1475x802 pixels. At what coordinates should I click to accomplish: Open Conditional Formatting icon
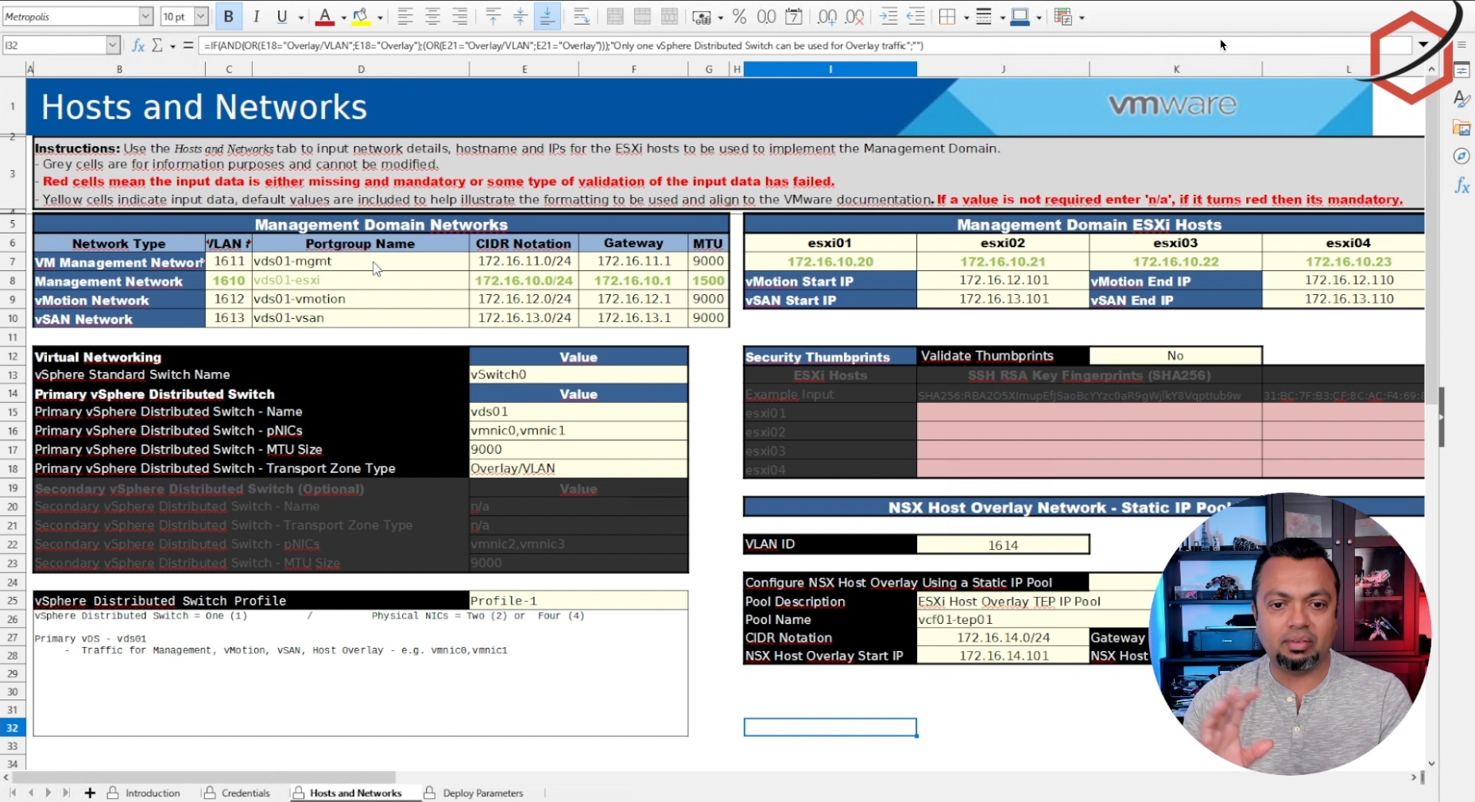point(1063,17)
